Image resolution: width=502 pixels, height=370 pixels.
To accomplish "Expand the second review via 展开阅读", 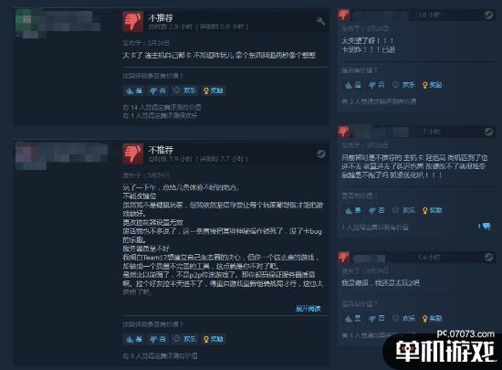I will [x=308, y=309].
